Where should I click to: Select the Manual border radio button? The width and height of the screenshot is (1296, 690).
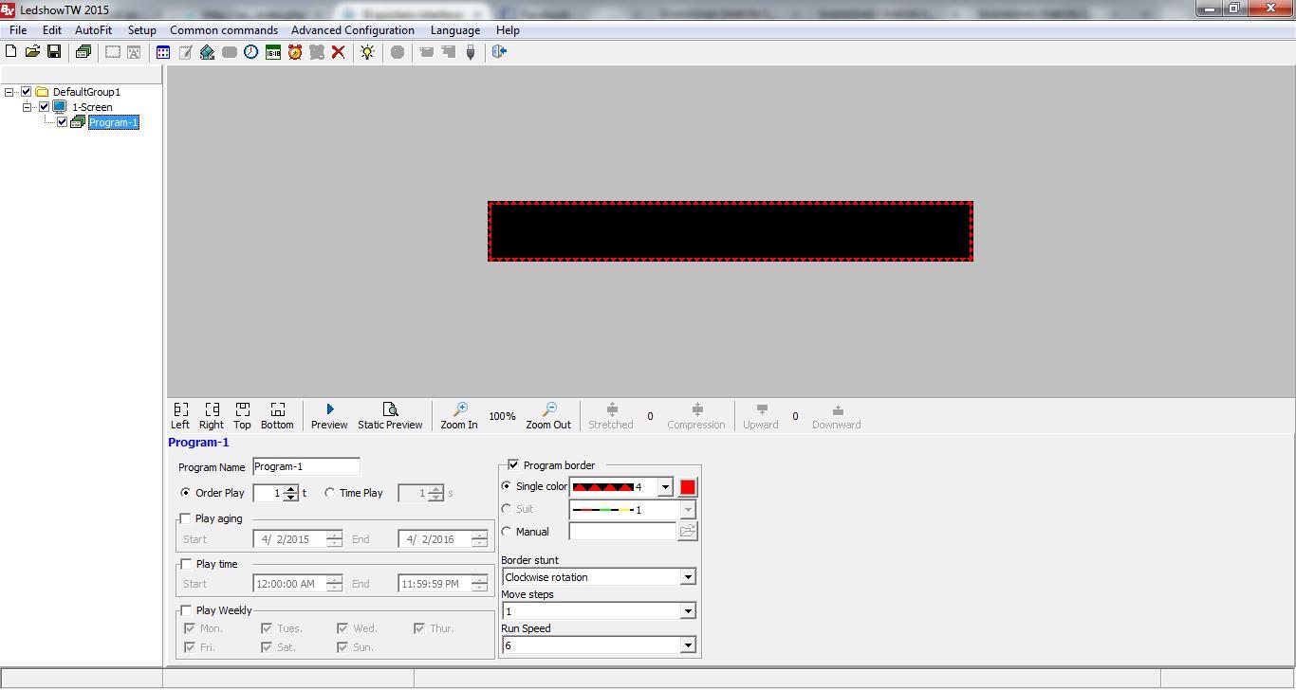tap(507, 532)
